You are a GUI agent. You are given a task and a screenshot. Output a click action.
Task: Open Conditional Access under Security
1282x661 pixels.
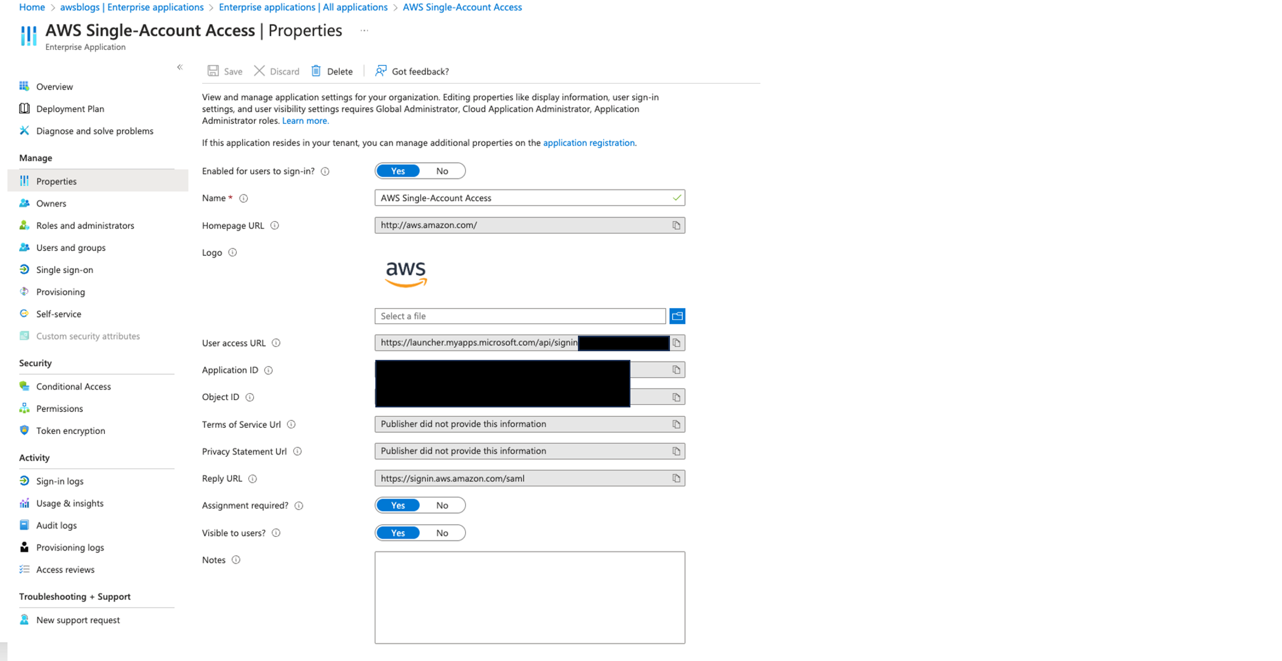click(73, 386)
